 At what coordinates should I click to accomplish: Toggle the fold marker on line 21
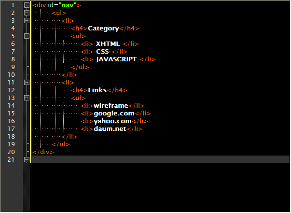click(27, 159)
